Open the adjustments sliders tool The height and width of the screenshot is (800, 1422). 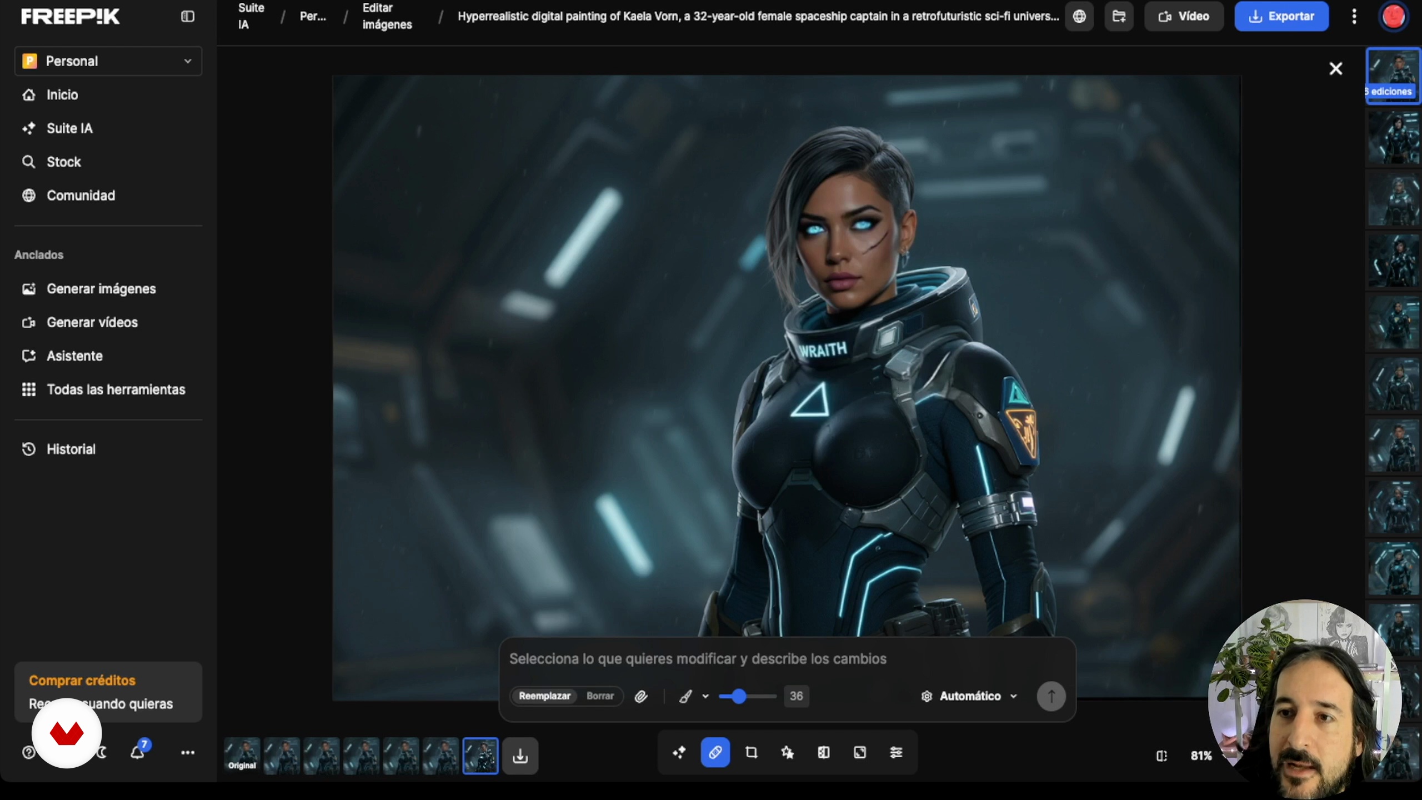[896, 752]
